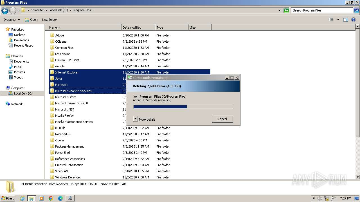Click Open in the toolbar

[x=31, y=20]
